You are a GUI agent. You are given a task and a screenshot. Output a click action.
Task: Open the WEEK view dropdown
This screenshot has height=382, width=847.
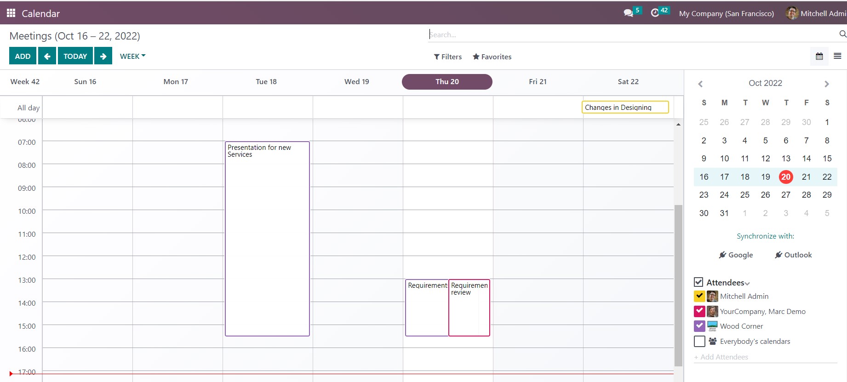coord(132,56)
